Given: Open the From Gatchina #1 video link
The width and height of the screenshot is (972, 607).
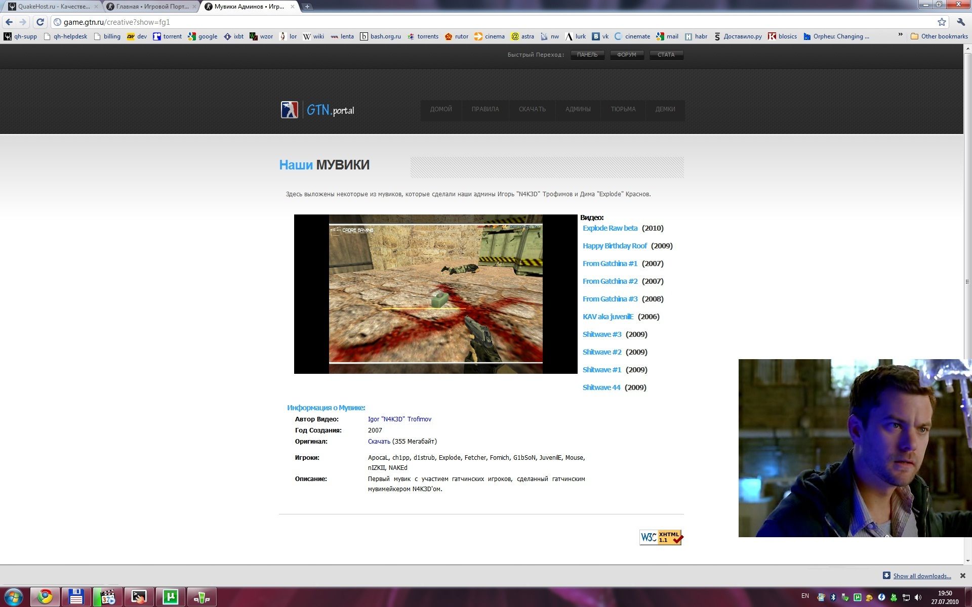Looking at the screenshot, I should click(610, 264).
